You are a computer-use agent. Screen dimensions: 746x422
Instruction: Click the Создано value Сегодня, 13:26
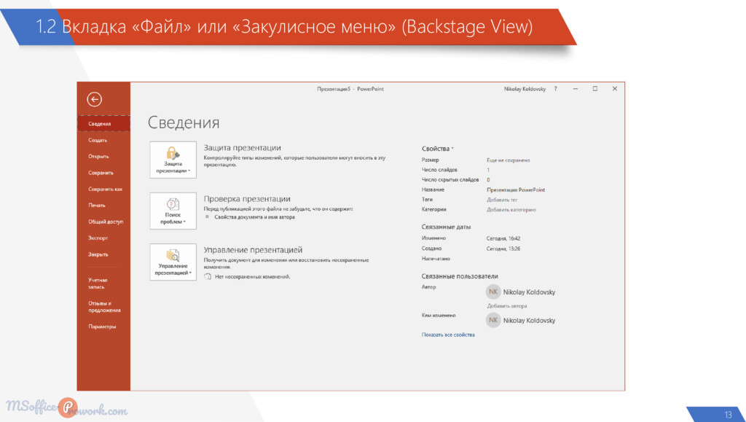503,249
